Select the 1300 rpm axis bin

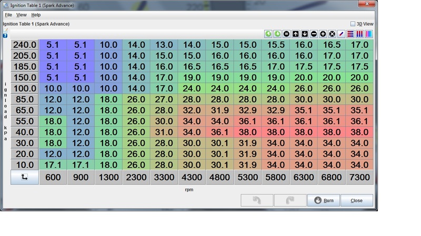pyautogui.click(x=109, y=177)
